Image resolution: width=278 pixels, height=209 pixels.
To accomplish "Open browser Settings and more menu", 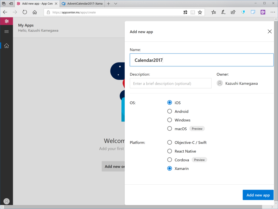I will [273, 12].
